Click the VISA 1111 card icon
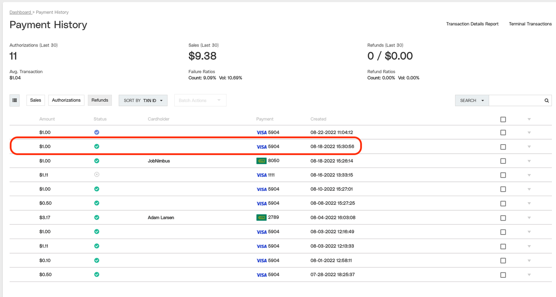Viewport: 556px width, 297px height. pos(261,175)
